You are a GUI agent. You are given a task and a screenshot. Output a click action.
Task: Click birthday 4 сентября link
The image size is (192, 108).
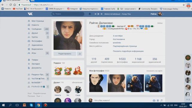(118, 36)
